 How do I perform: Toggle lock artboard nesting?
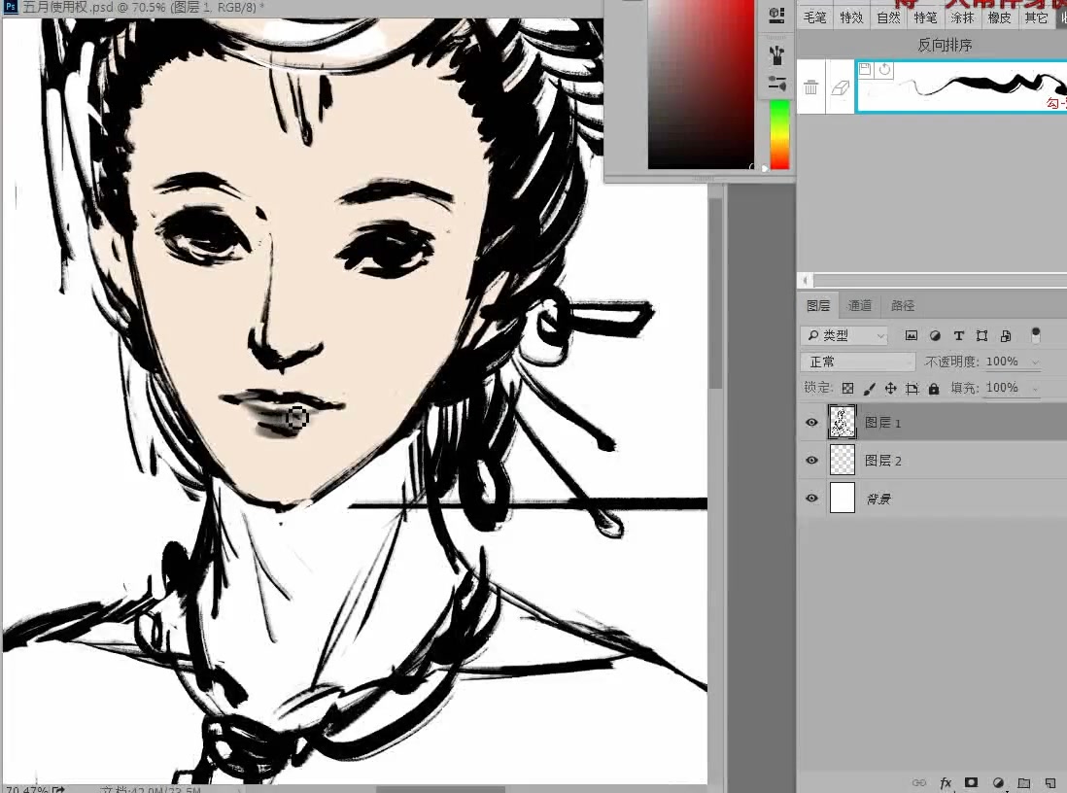click(x=912, y=388)
